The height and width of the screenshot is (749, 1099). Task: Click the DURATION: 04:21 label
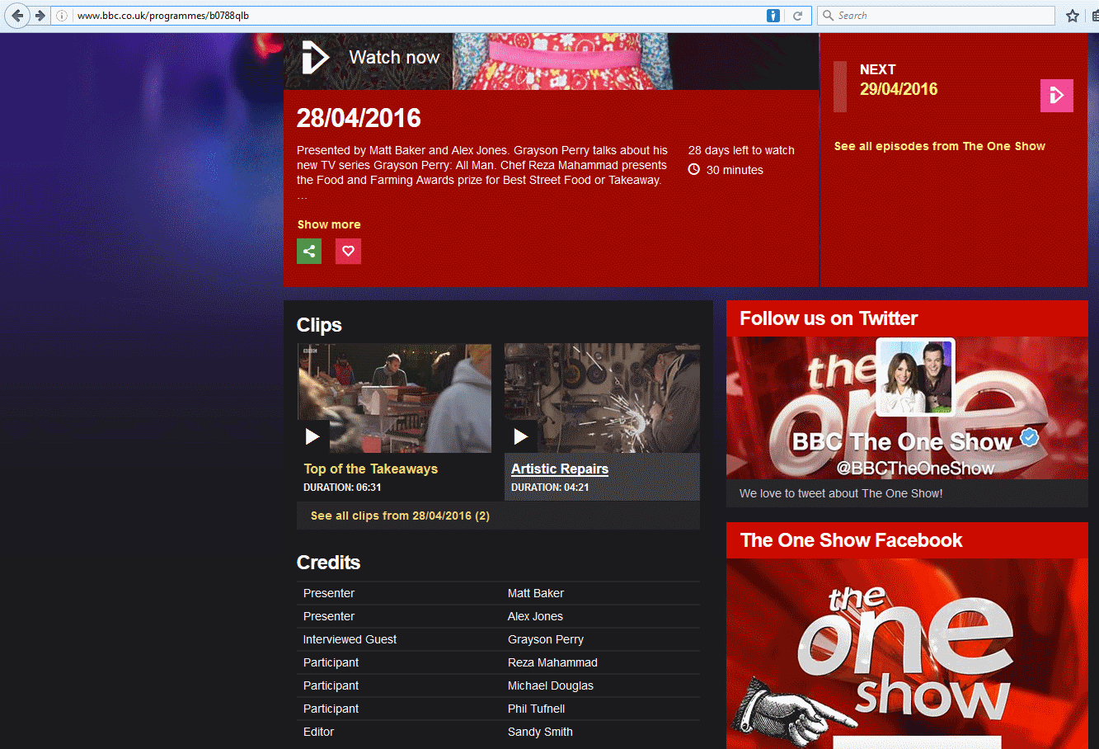coord(550,488)
